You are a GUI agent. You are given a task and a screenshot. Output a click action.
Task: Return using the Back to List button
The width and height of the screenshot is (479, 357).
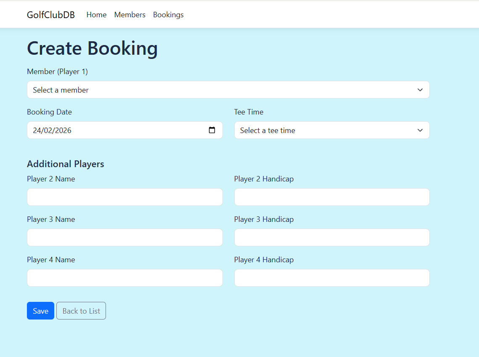(x=81, y=311)
